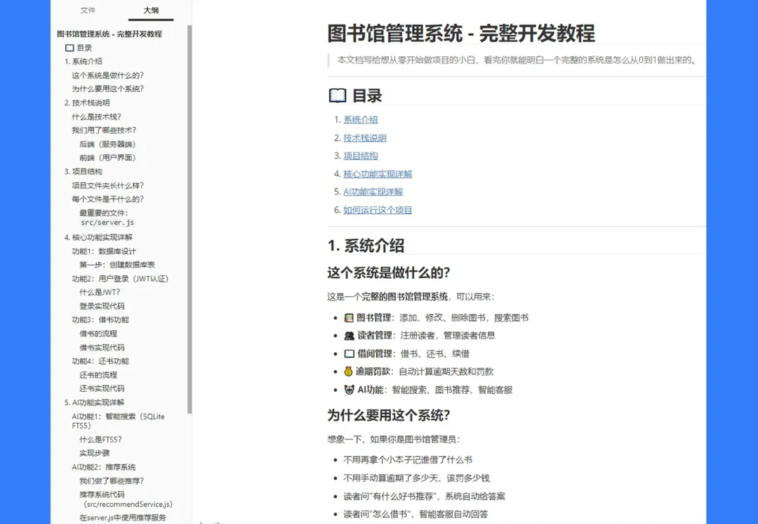Select outline item 后端(服务器端)

[x=108, y=144]
